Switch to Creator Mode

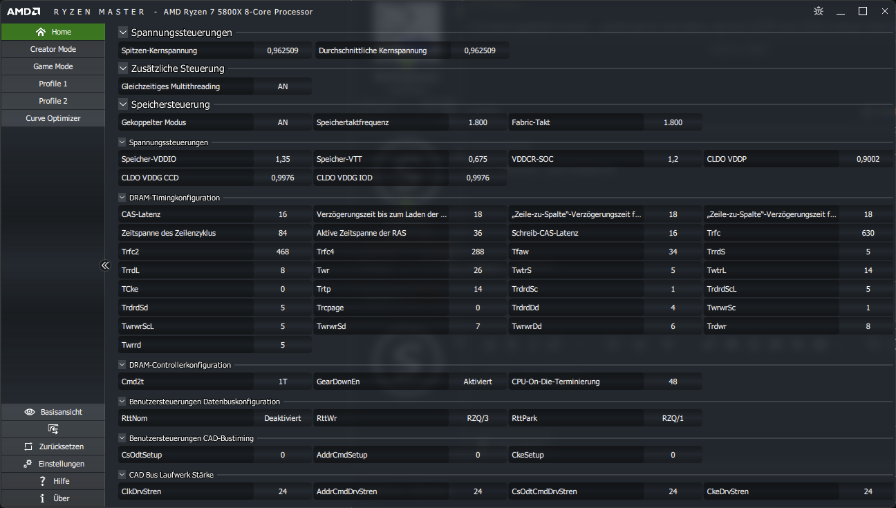53,49
